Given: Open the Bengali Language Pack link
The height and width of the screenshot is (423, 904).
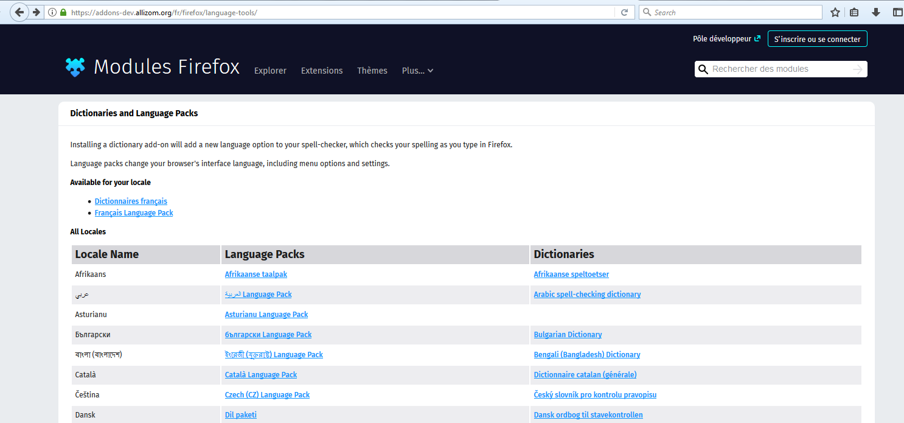Looking at the screenshot, I should click(274, 354).
